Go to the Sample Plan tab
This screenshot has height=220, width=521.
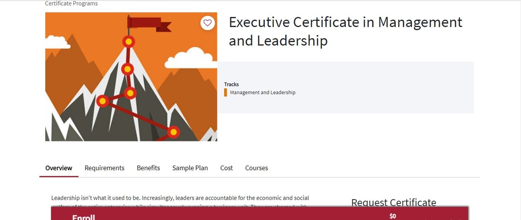[x=190, y=168]
